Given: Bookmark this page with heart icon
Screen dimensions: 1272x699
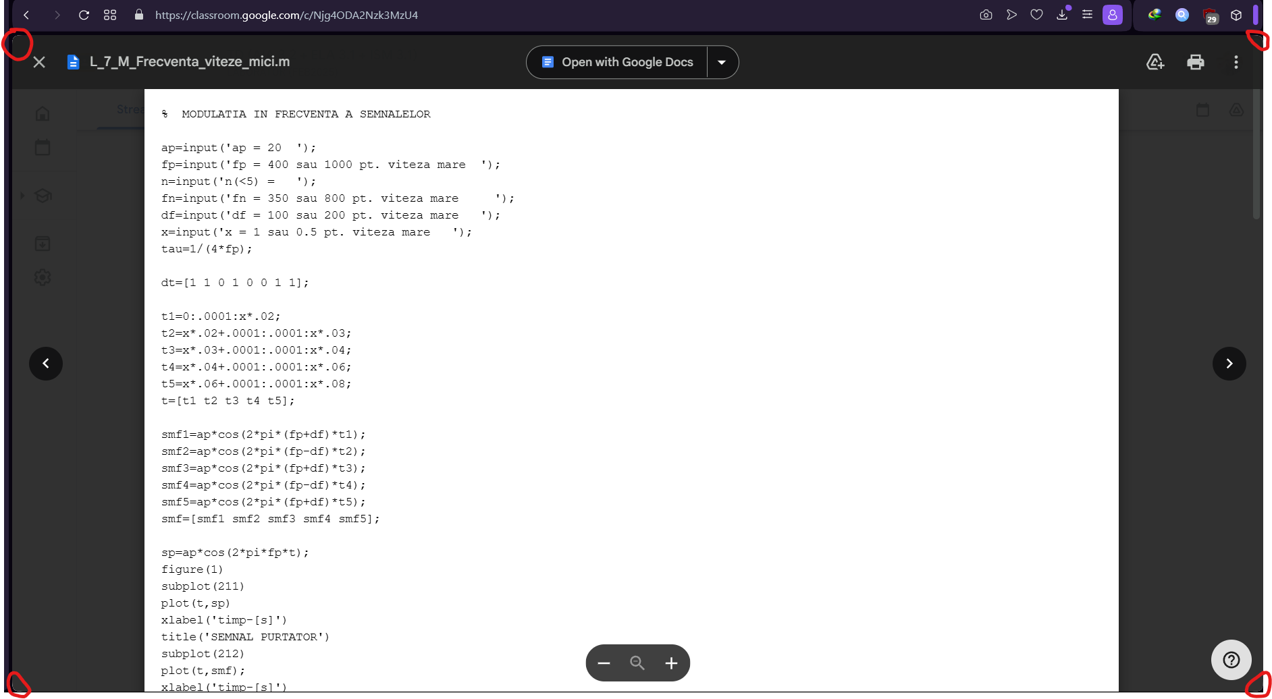Looking at the screenshot, I should tap(1036, 15).
